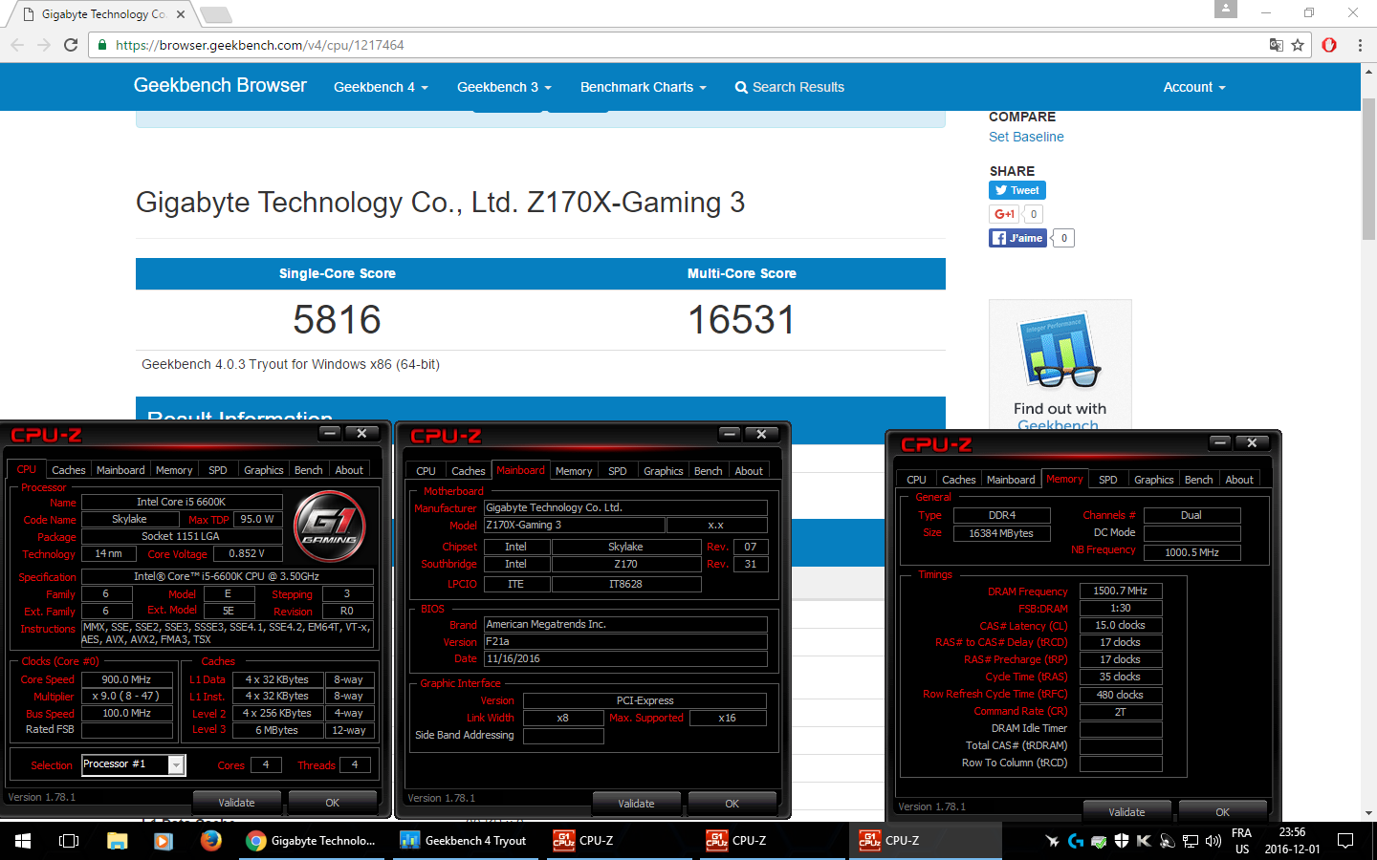Click OK in the left CPU-Z window
Viewport: 1377px width, 860px height.
(x=332, y=803)
